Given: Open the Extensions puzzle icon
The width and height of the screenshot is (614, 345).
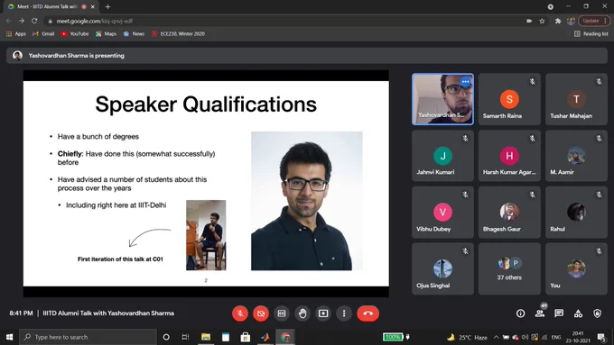Looking at the screenshot, I should pos(558,21).
